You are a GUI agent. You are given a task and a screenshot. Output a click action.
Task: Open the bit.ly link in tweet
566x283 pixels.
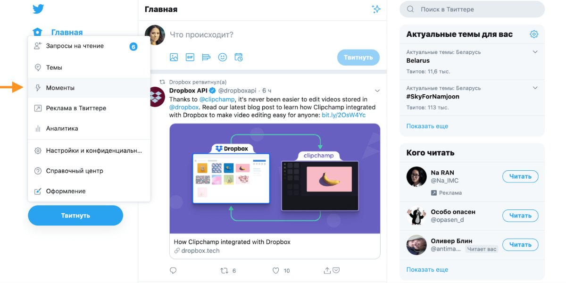pyautogui.click(x=343, y=115)
